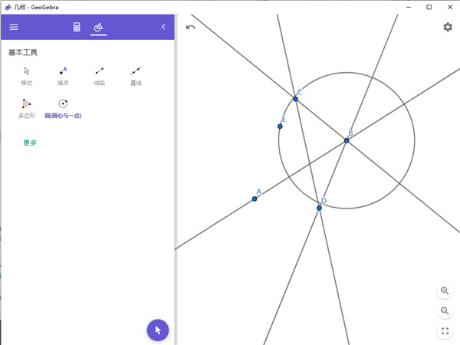Collapse the tools side panel
The image size is (460, 345).
(163, 27)
